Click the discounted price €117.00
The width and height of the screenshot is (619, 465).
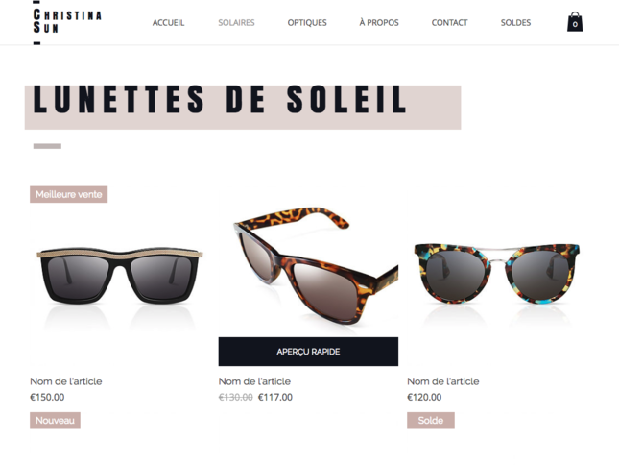pyautogui.click(x=275, y=397)
